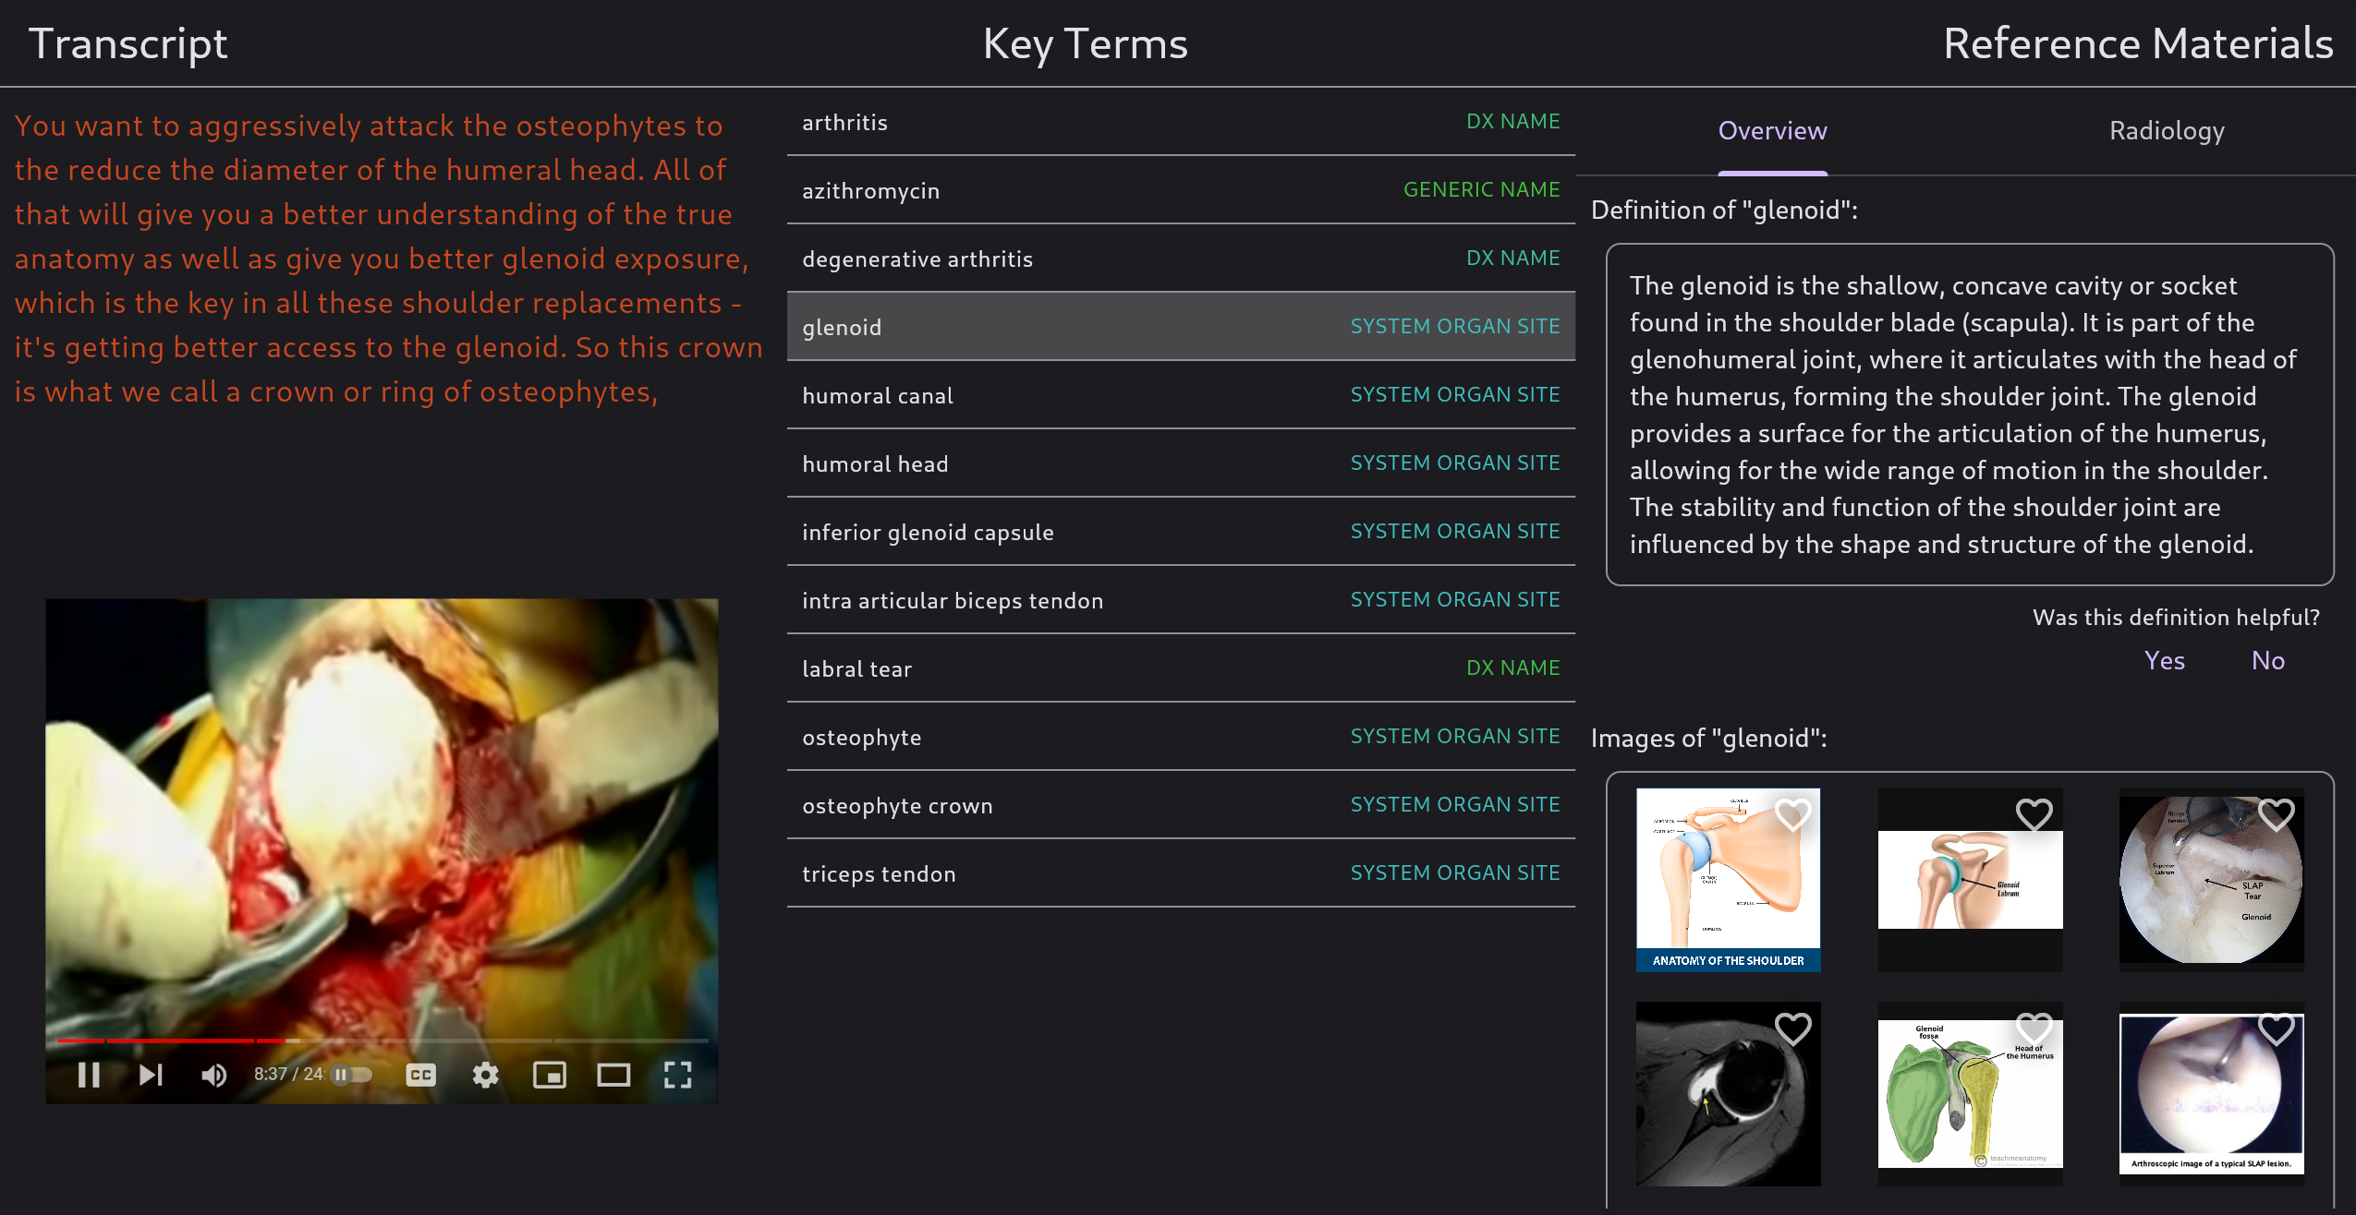Select glenoid from key terms list
The width and height of the screenshot is (2356, 1215).
tap(1183, 325)
